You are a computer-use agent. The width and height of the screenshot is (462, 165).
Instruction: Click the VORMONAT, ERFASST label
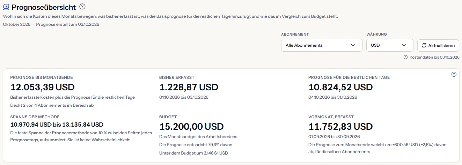331,117
